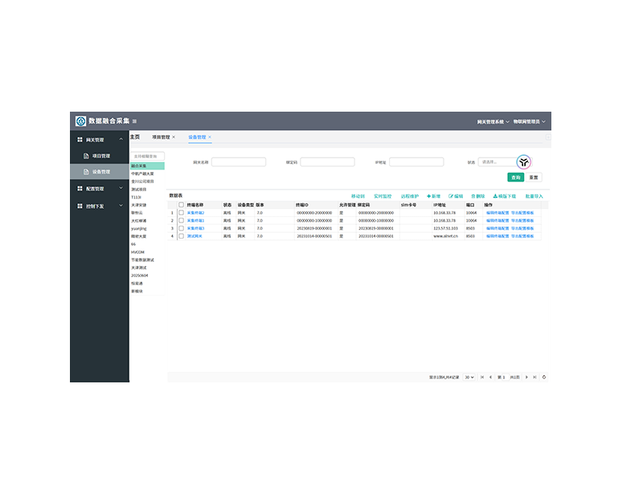
Task: Go to the first page of the table
Action: click(481, 377)
